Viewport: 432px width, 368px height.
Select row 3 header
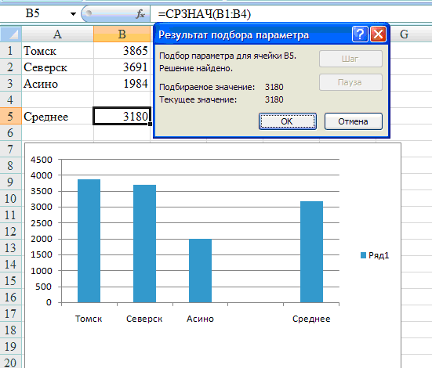point(10,84)
